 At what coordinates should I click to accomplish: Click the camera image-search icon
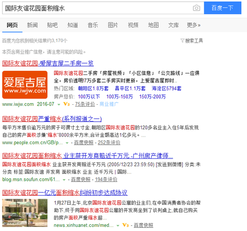197,8
